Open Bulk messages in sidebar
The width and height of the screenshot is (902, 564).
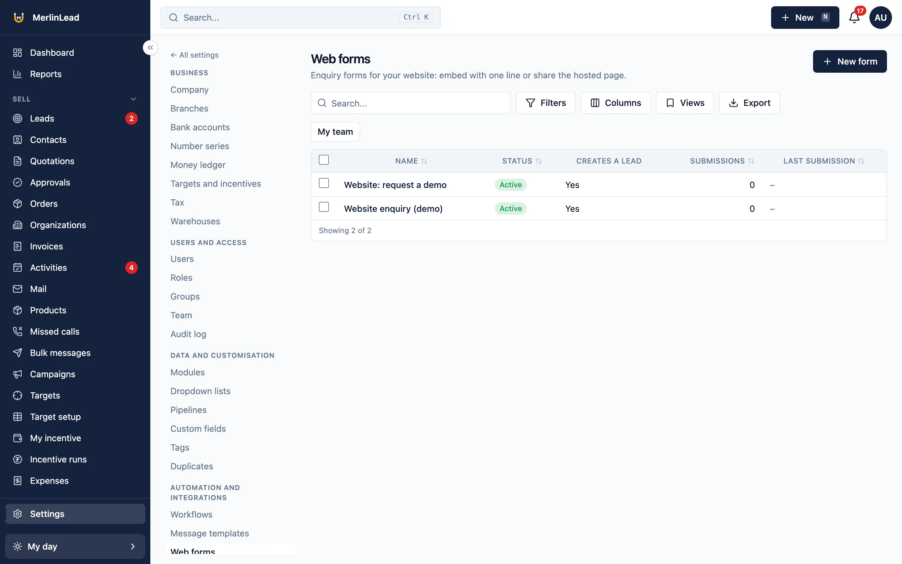pos(75,352)
